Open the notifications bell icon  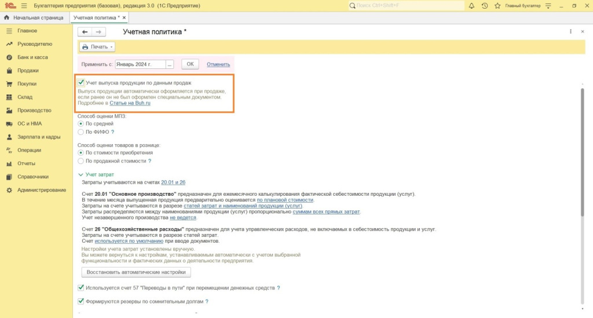[x=471, y=6]
